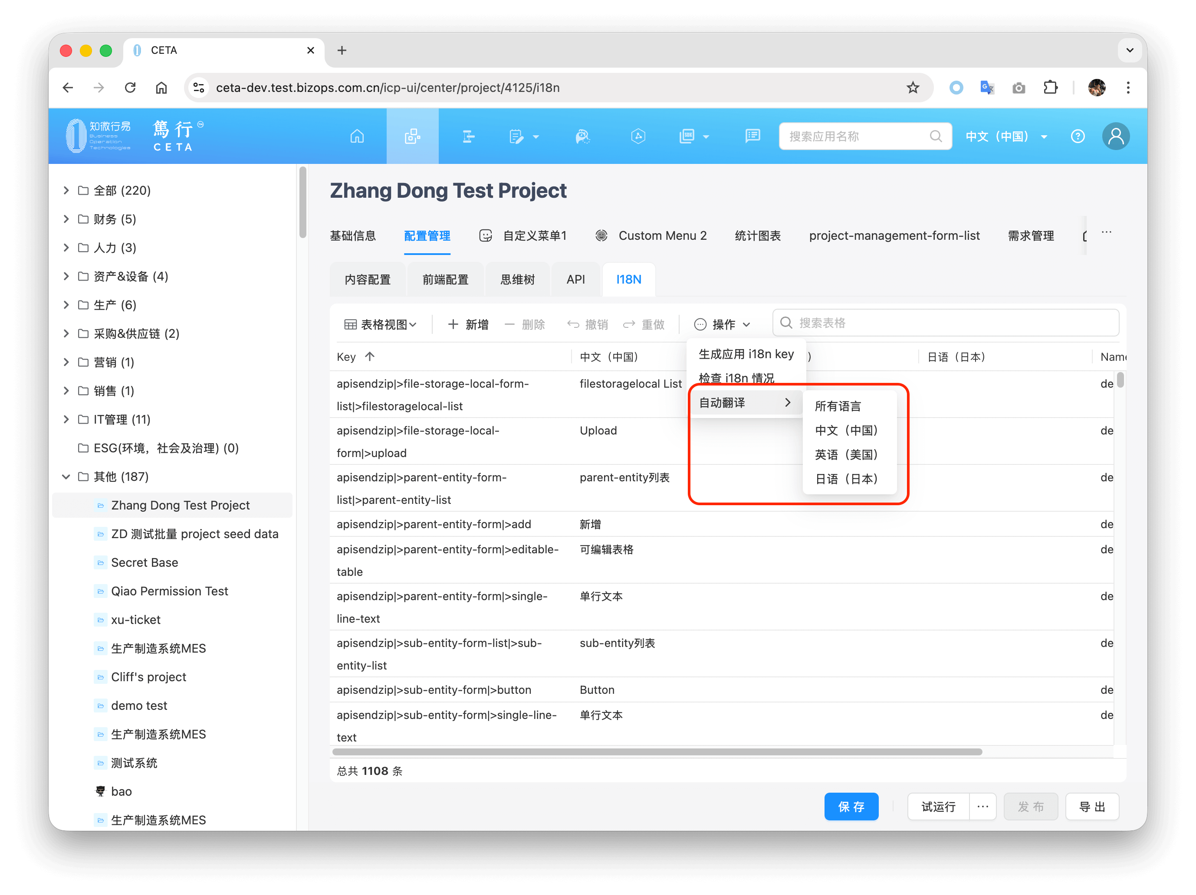1196x895 pixels.
Task: Click the 保存 save button
Action: 851,807
